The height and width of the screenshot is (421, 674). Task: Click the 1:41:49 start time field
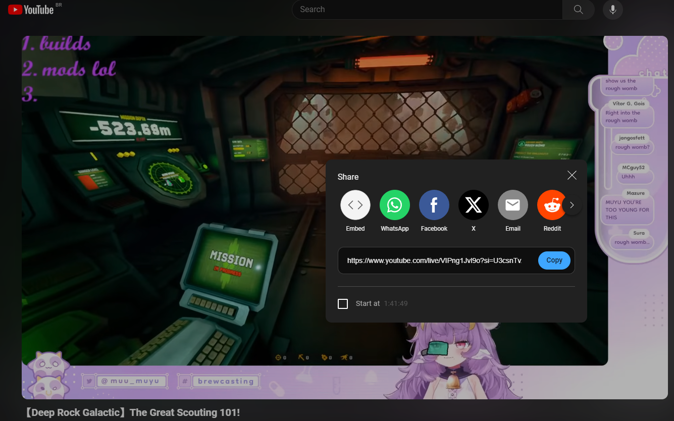click(x=396, y=303)
